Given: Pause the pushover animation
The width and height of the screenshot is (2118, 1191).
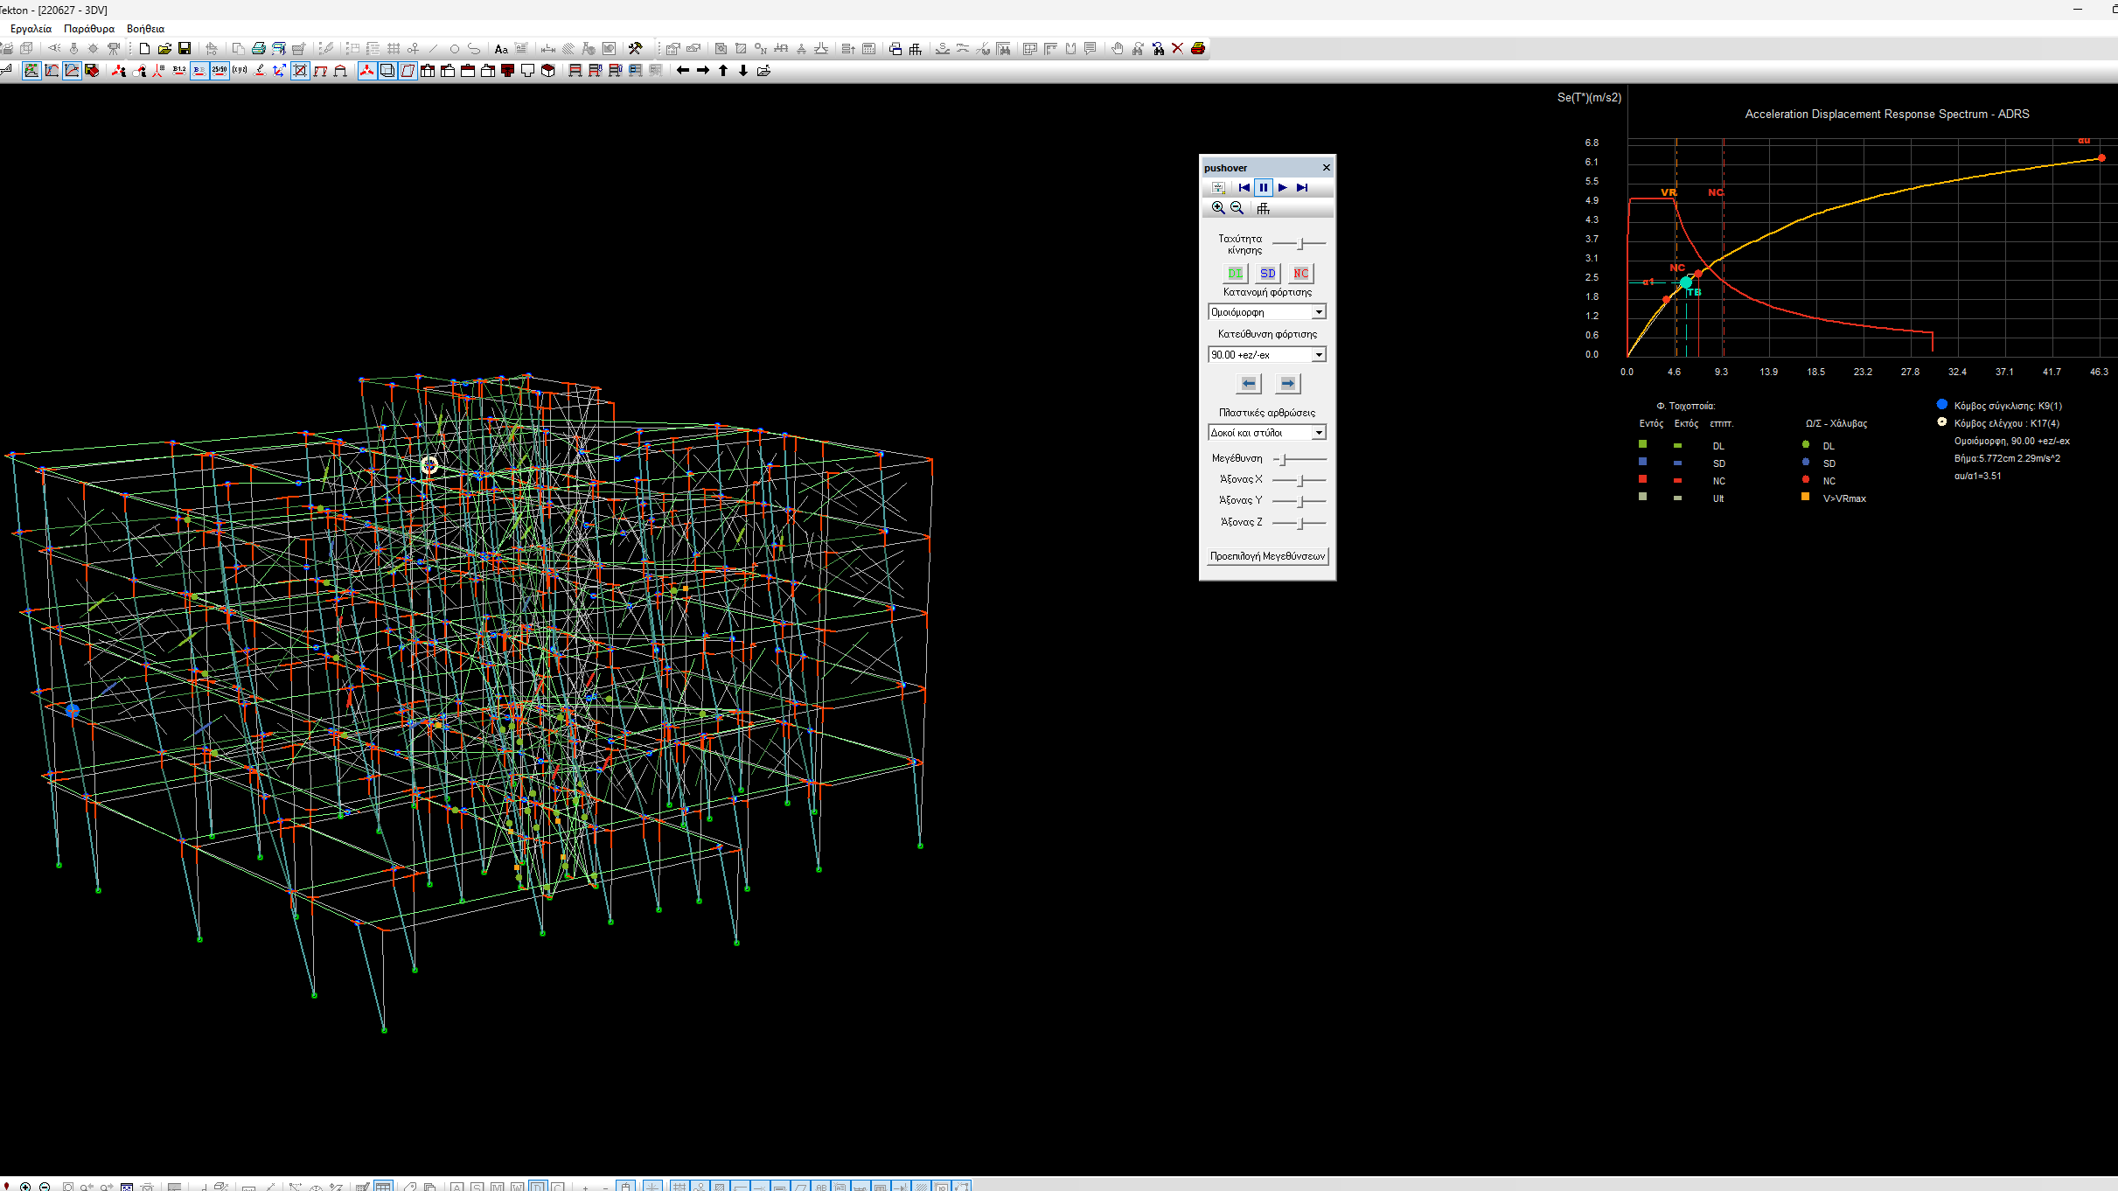Looking at the screenshot, I should 1263,188.
